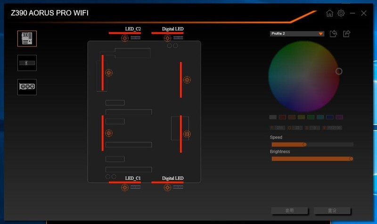Image resolution: width=377 pixels, height=224 pixels.
Task: Click the strip indicator beside bottom Digital LED
Action: tap(178, 187)
